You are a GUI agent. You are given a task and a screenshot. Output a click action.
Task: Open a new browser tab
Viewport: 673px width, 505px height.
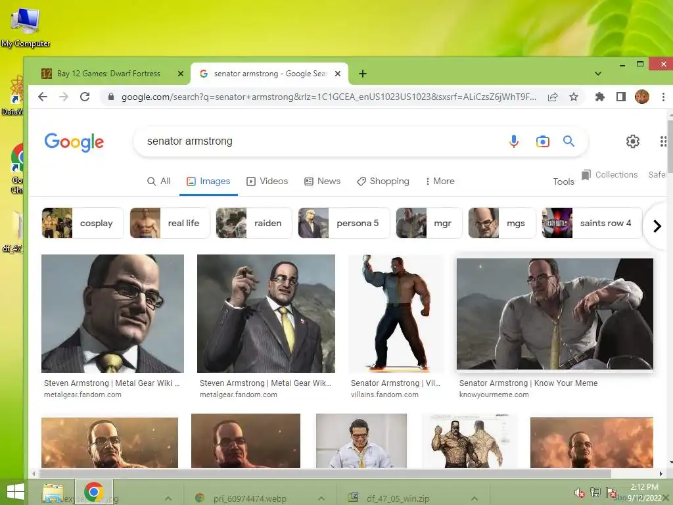[363, 74]
